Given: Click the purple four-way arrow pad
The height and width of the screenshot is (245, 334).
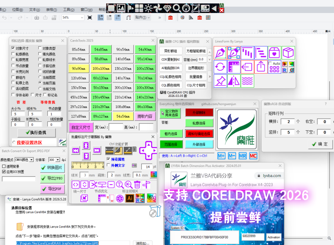Looking at the screenshot, I should coord(148,150).
